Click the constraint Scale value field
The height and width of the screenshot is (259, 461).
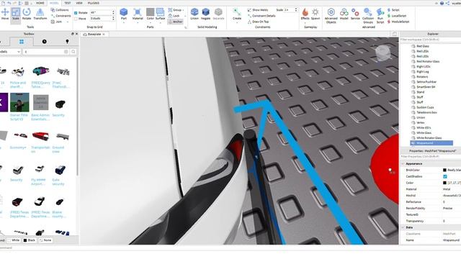(x=290, y=10)
